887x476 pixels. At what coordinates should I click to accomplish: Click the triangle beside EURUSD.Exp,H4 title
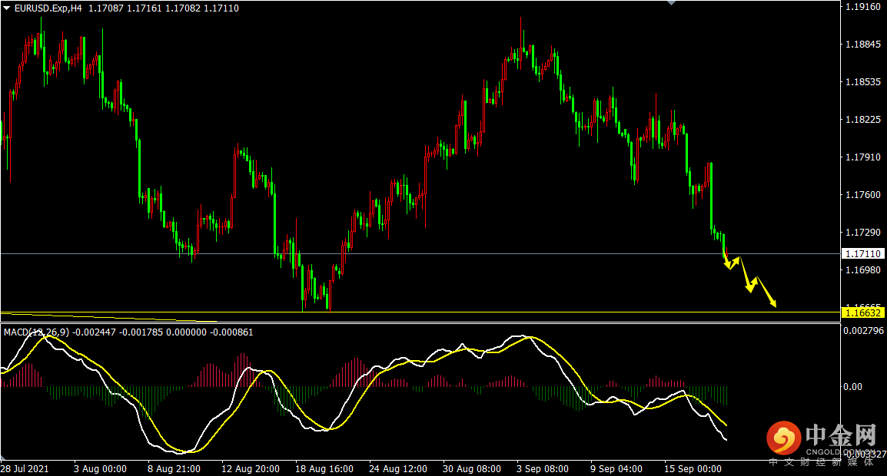coord(7,8)
